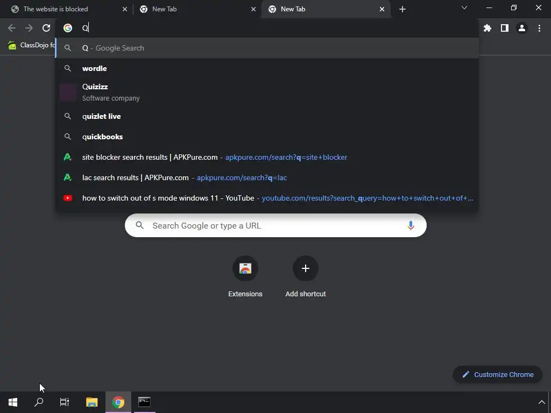Click the search icon beside 'quickbooks'

68,137
